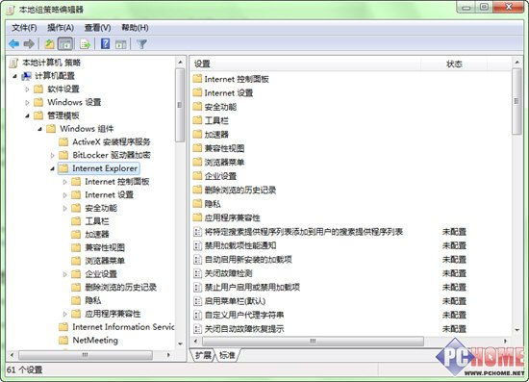Select the 自定义用户代理字符串 policy setting
The width and height of the screenshot is (529, 382).
click(244, 315)
